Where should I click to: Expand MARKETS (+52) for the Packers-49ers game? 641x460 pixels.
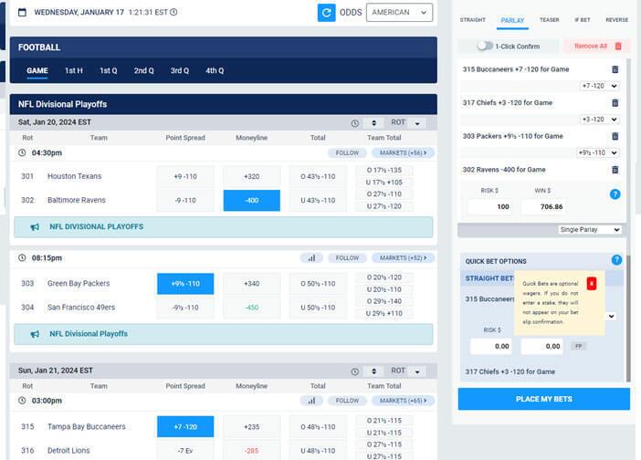pos(403,258)
